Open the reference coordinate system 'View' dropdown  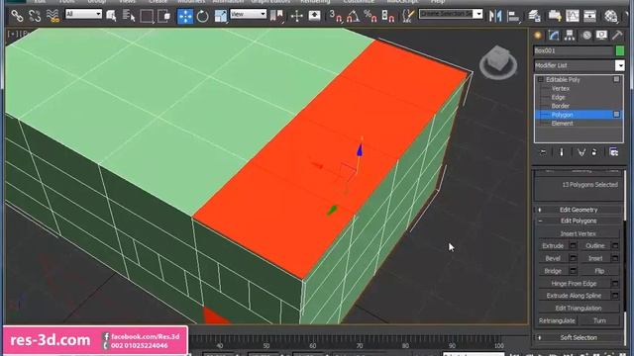(248, 14)
